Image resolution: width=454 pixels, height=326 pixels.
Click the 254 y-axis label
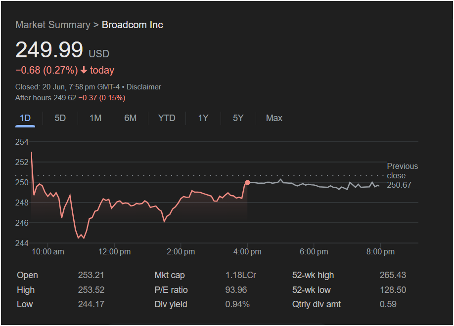(x=22, y=142)
